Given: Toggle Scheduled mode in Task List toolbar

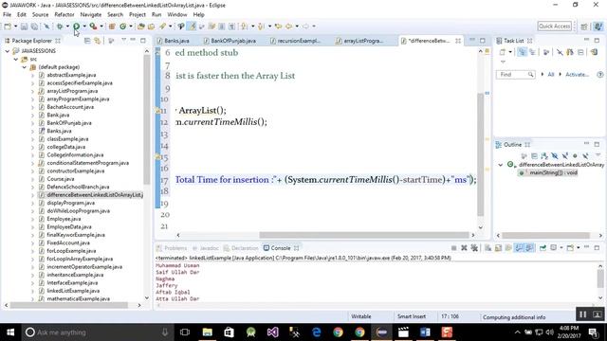Looking at the screenshot, I should coord(532,52).
